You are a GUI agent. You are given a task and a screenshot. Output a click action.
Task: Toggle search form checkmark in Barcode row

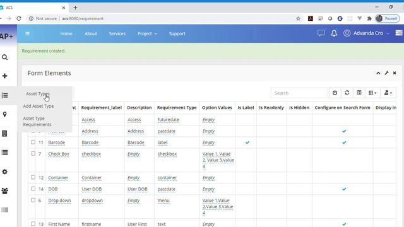[x=344, y=143]
